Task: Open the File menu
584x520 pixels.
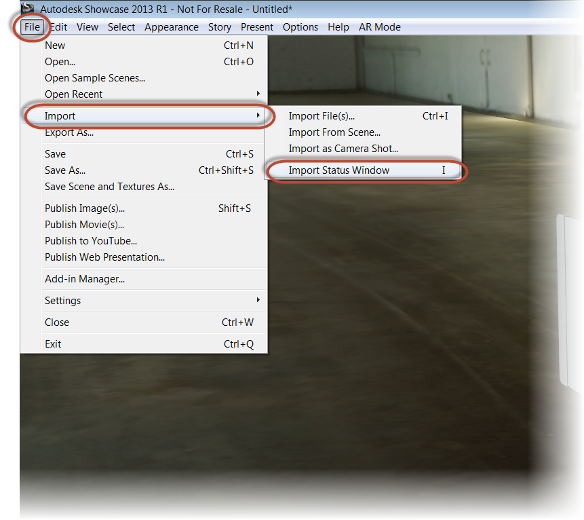Action: coord(32,27)
